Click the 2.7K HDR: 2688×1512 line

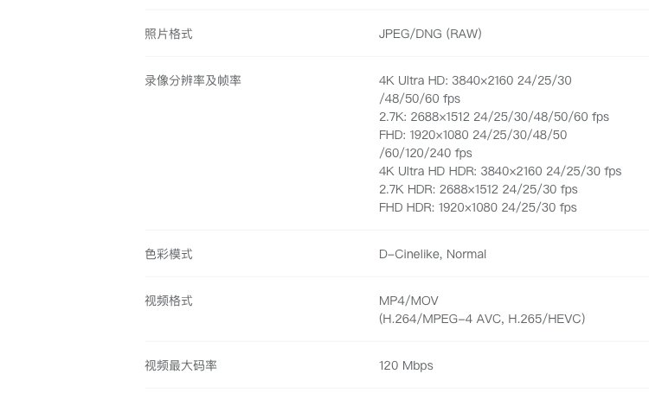[478, 190]
